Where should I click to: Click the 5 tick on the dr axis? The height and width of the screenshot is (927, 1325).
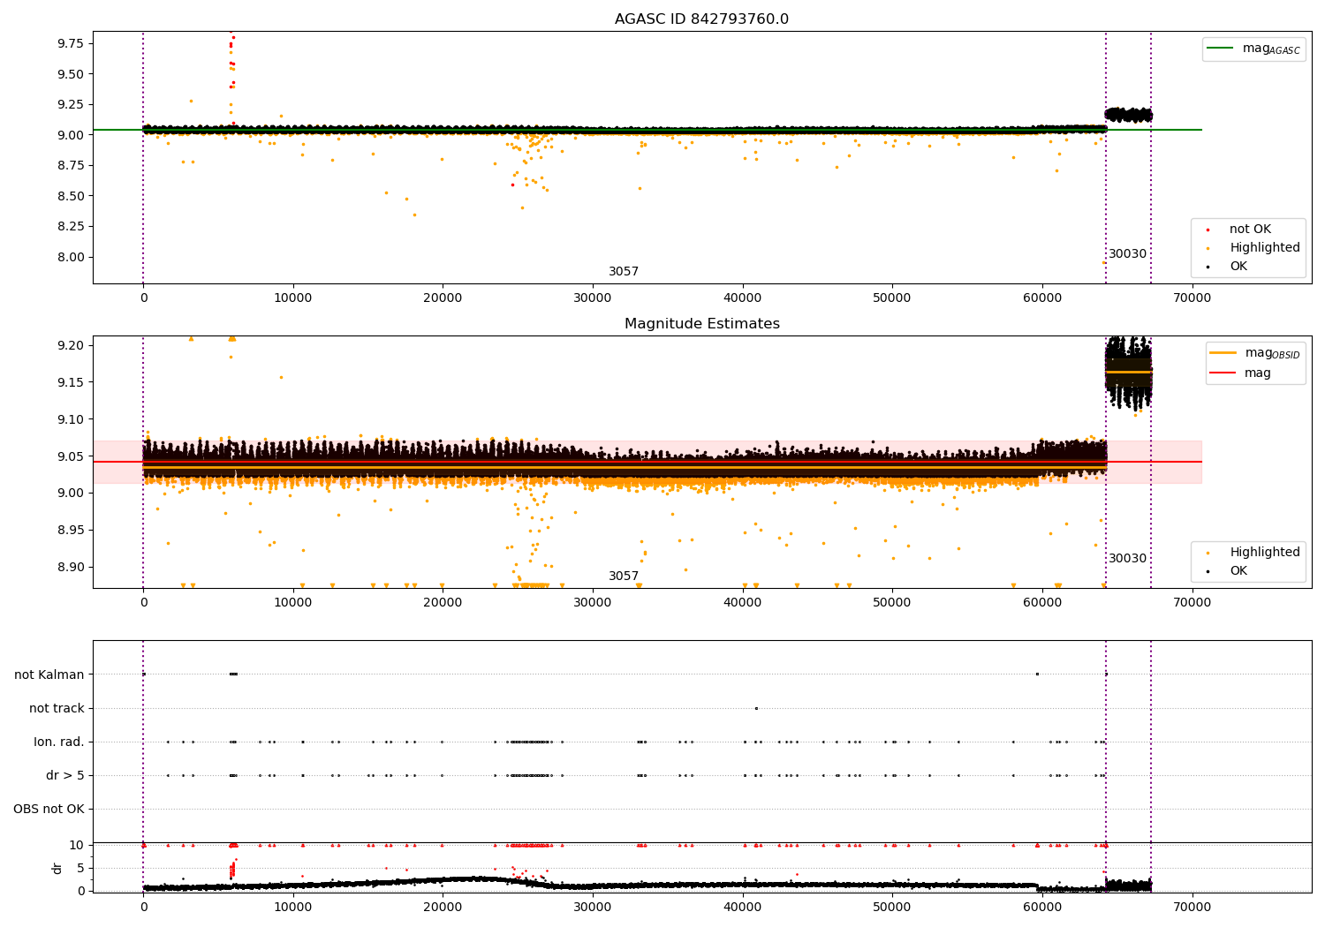(80, 869)
